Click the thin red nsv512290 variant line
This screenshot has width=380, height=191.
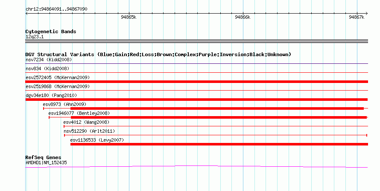(x=216, y=135)
